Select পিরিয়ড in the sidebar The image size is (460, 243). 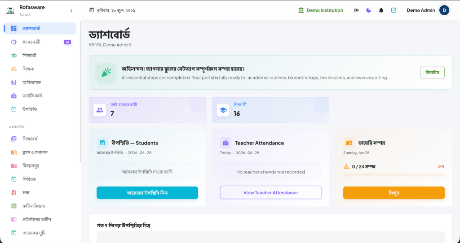tap(40, 179)
